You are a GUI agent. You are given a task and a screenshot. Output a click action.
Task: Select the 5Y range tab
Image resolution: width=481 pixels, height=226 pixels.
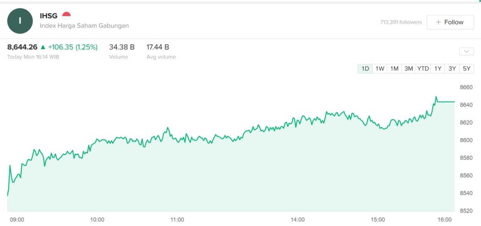(x=467, y=69)
